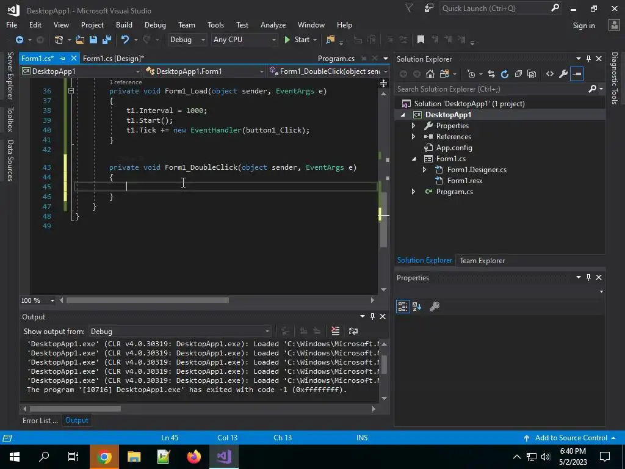Refresh Solution Explorer with the circular arrow
This screenshot has height=469, width=625.
point(505,74)
